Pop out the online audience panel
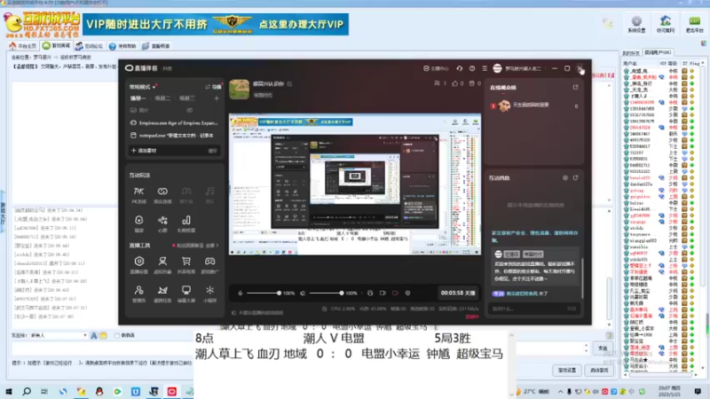Image resolution: width=710 pixels, height=399 pixels. 575,87
